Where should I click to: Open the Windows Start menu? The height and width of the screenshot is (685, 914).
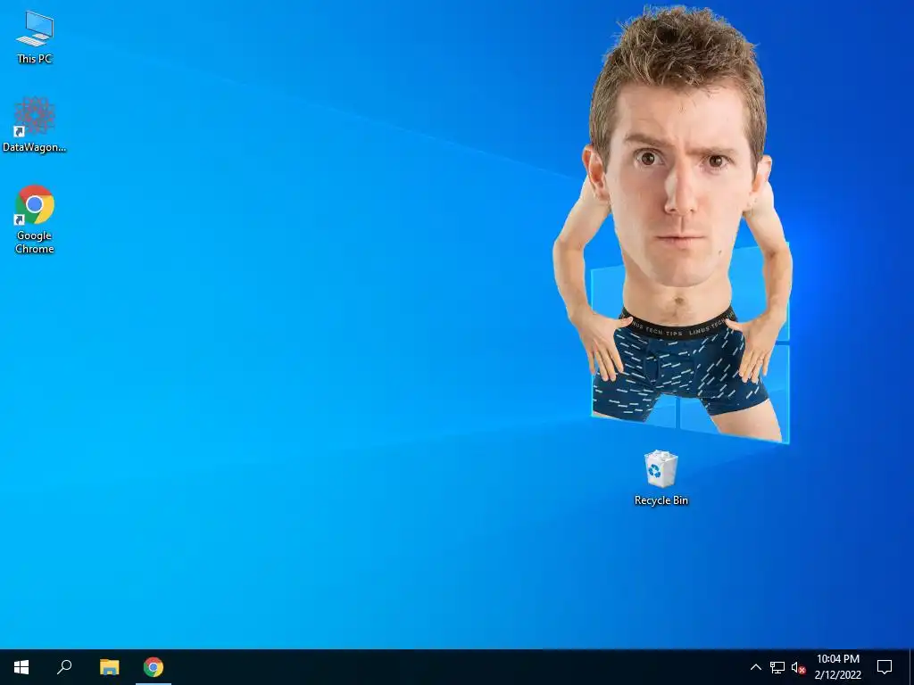(21, 667)
